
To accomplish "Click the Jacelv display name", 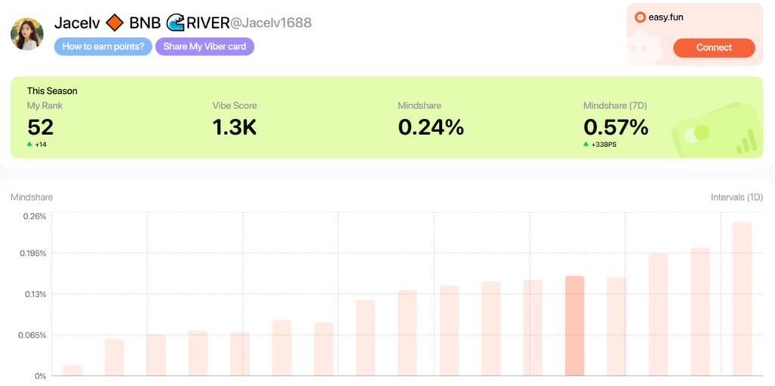I will (77, 23).
